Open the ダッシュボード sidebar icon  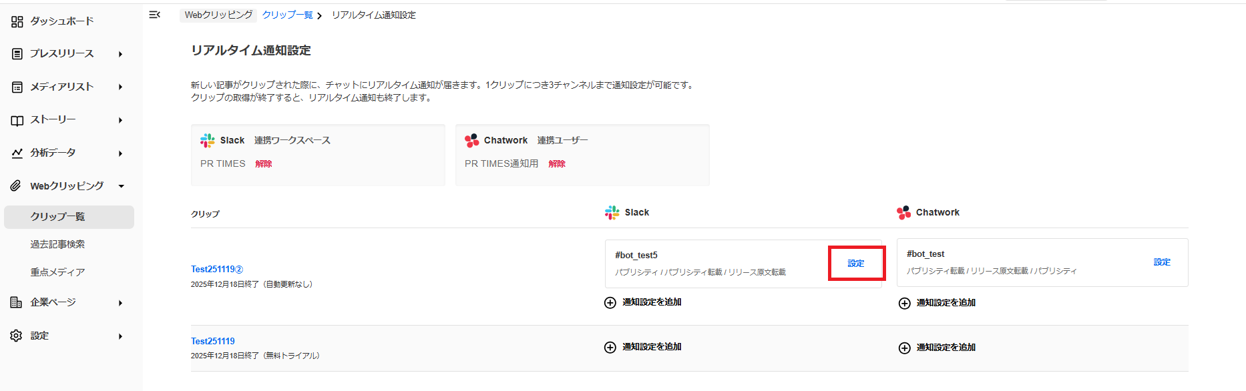click(x=17, y=21)
